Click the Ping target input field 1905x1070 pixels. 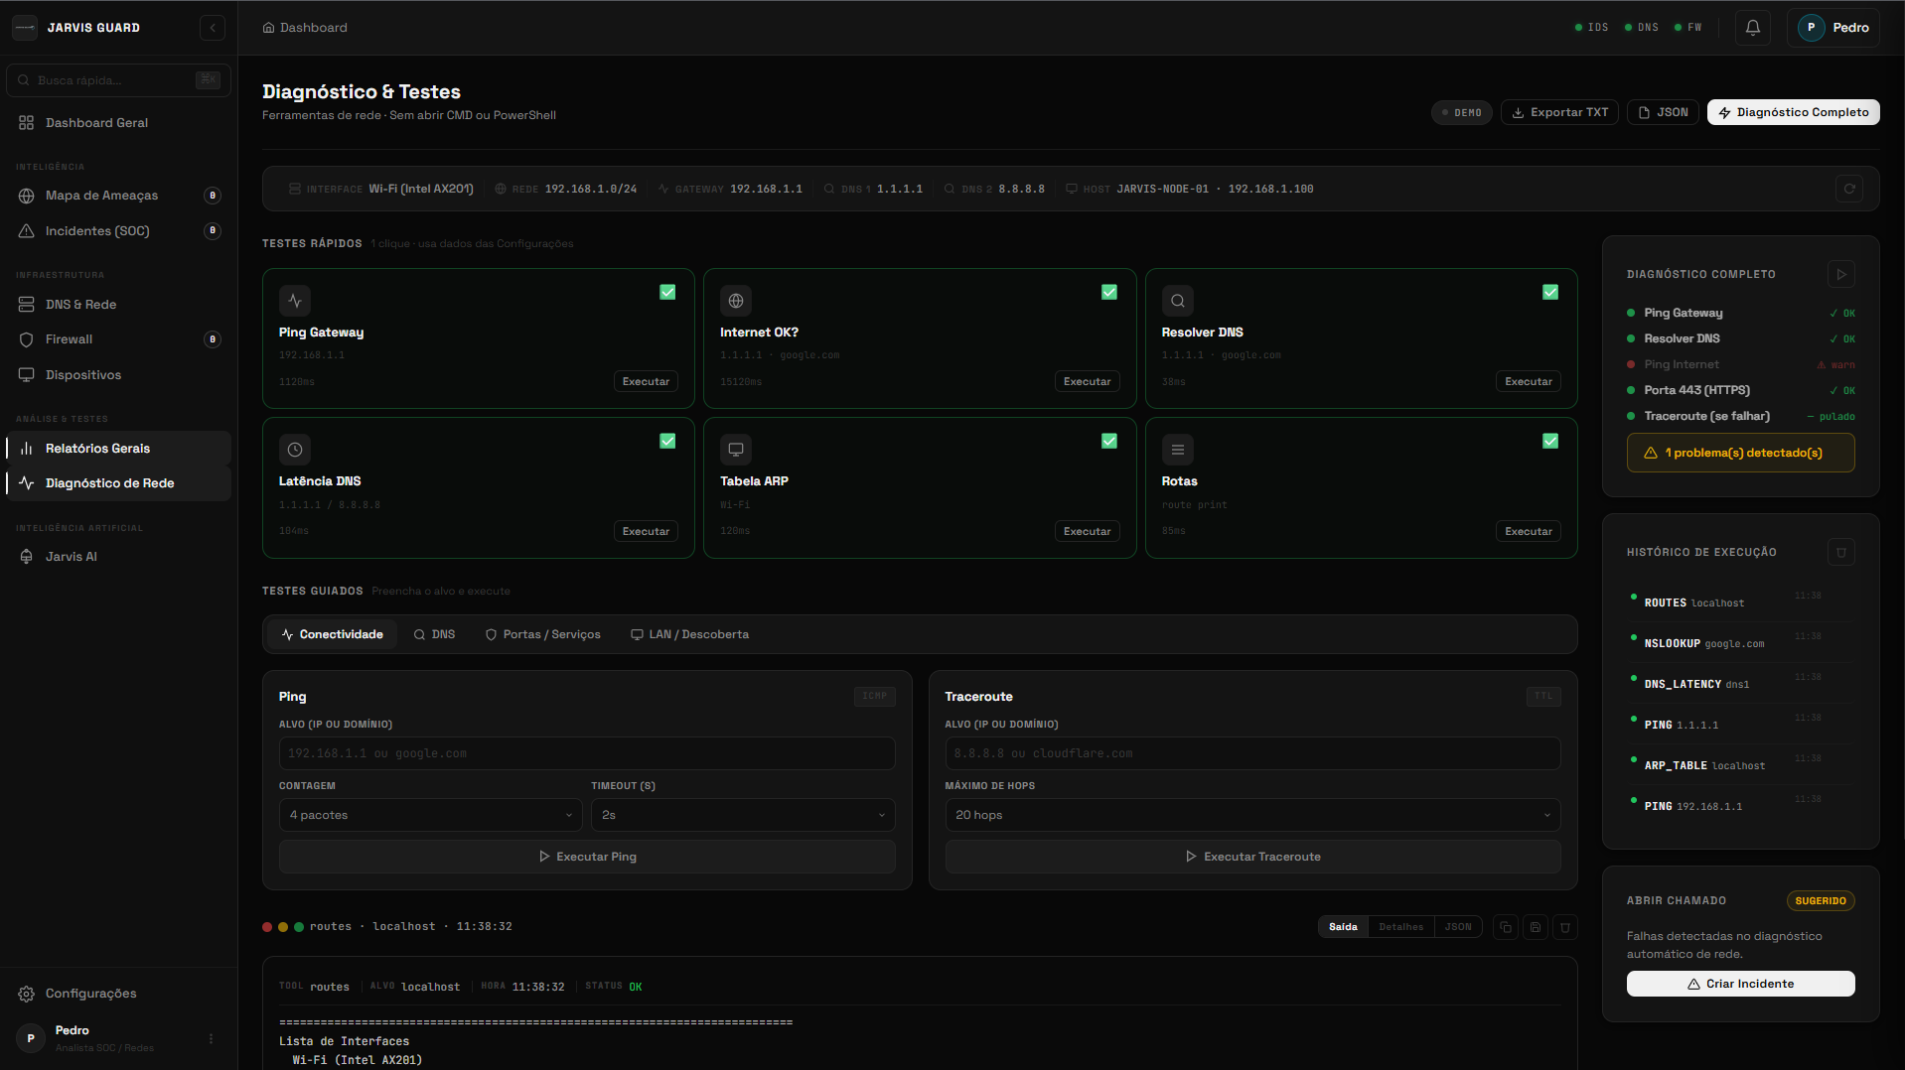[587, 753]
